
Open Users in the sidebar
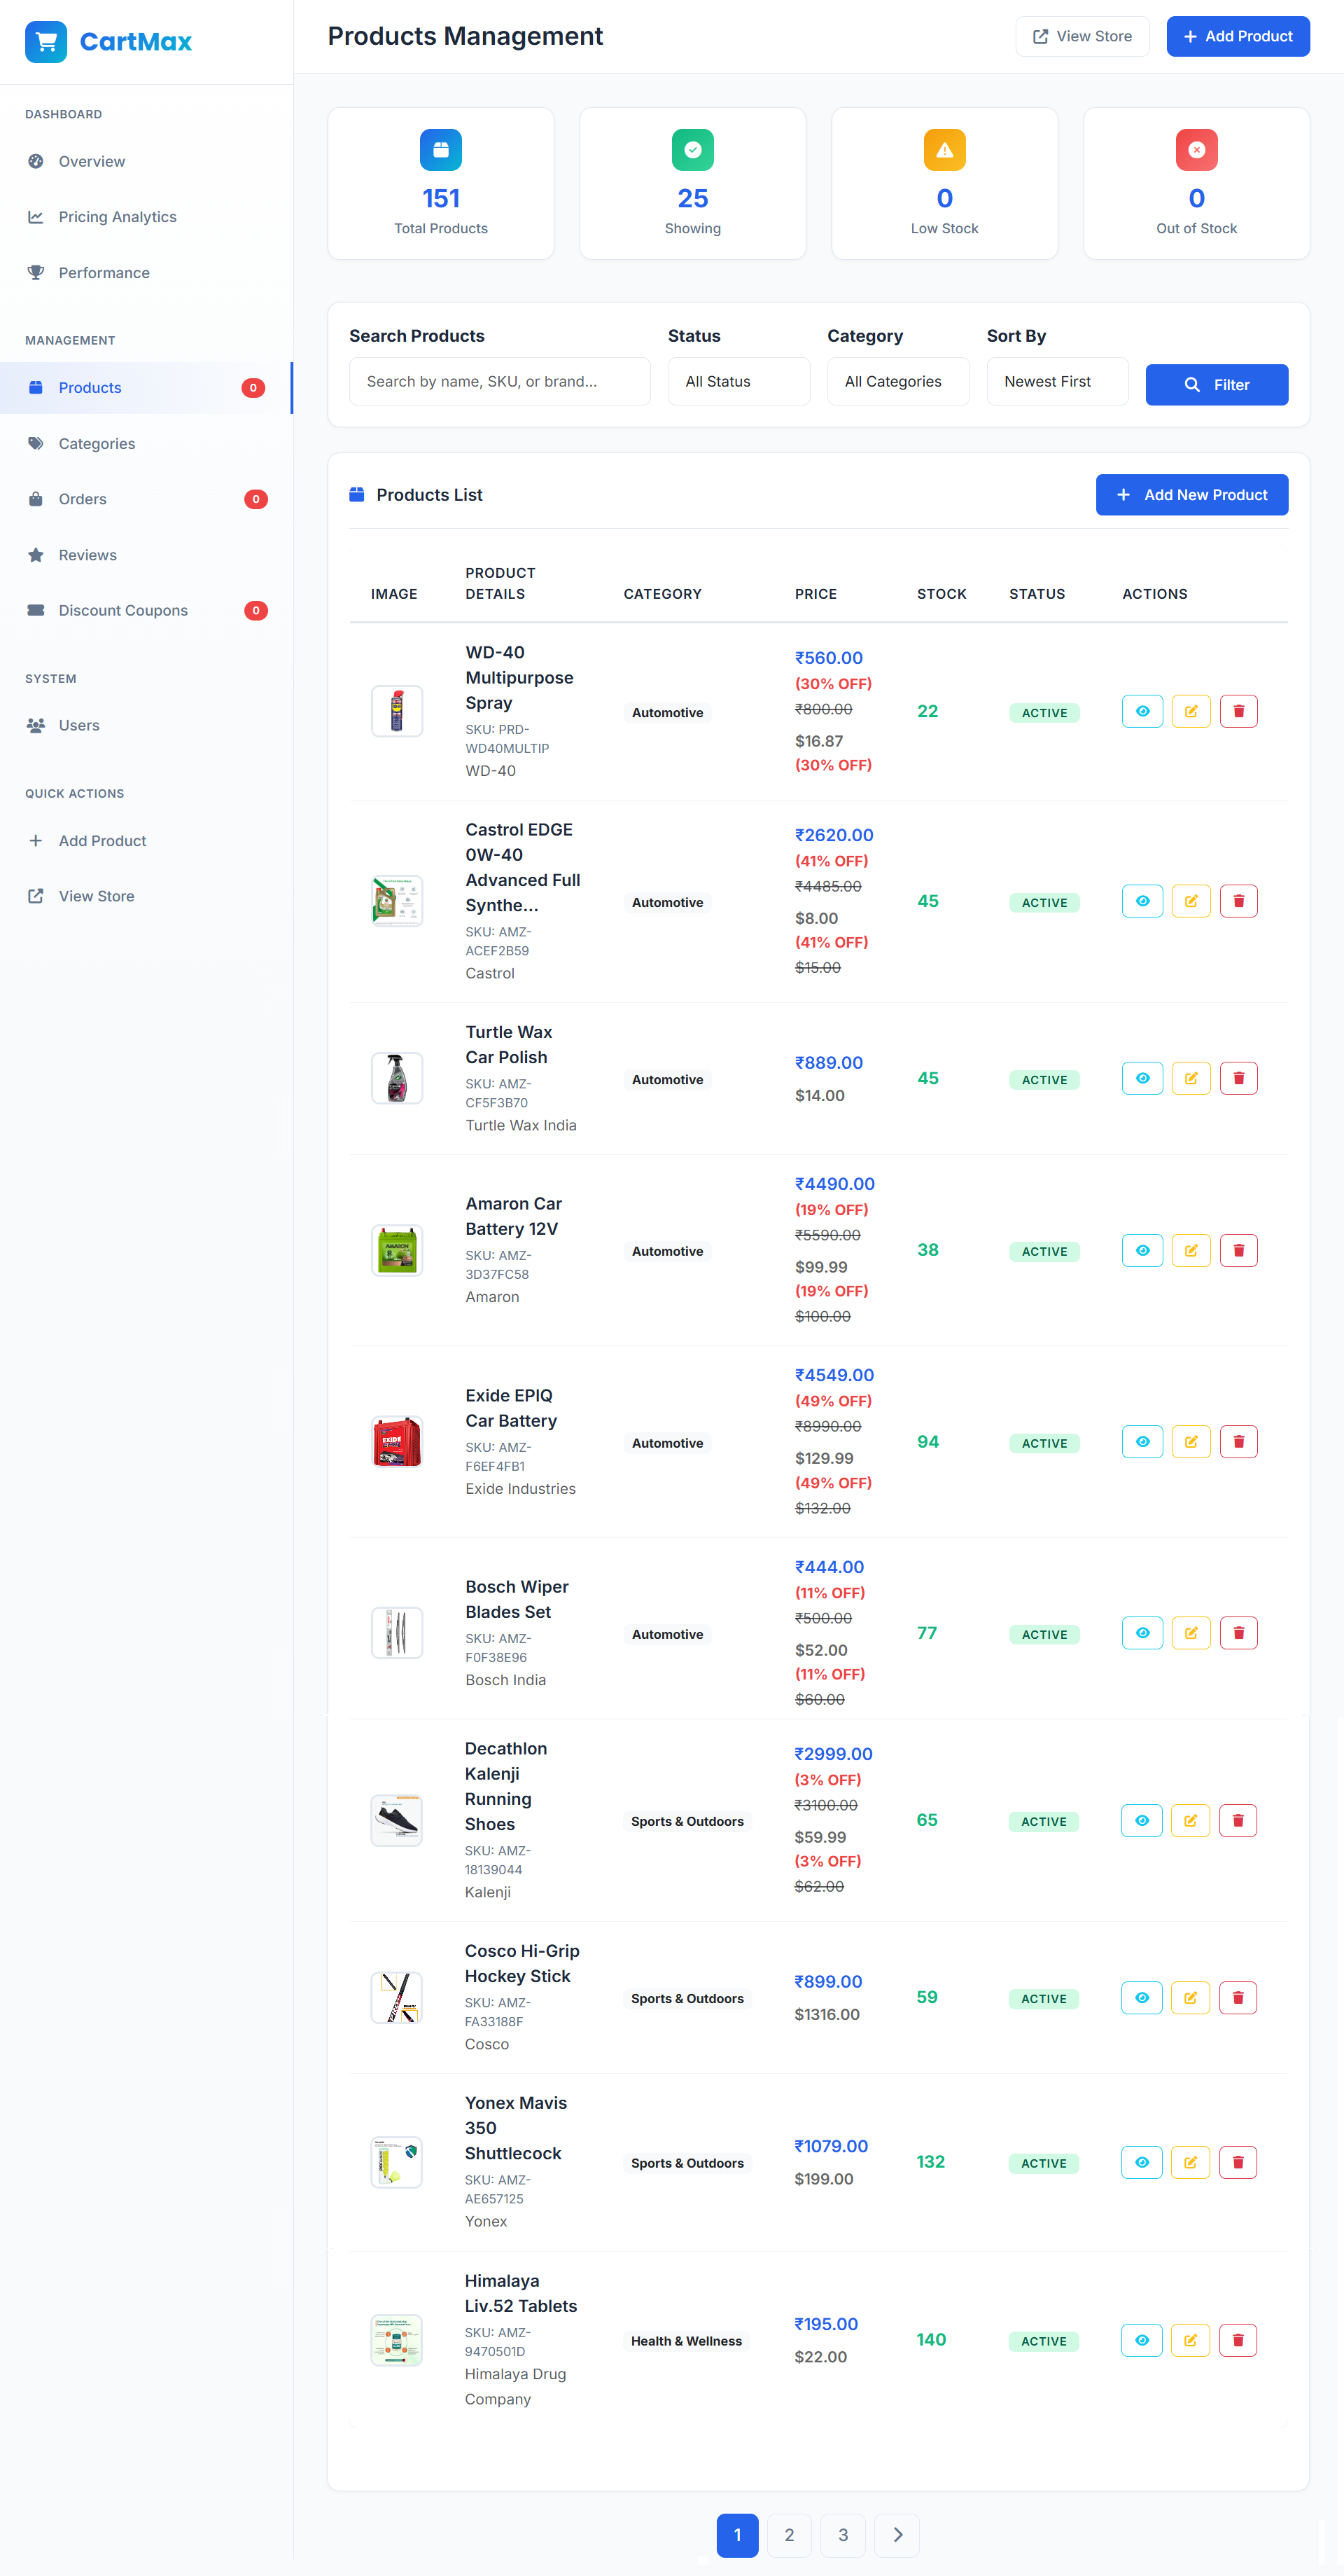click(x=146, y=725)
